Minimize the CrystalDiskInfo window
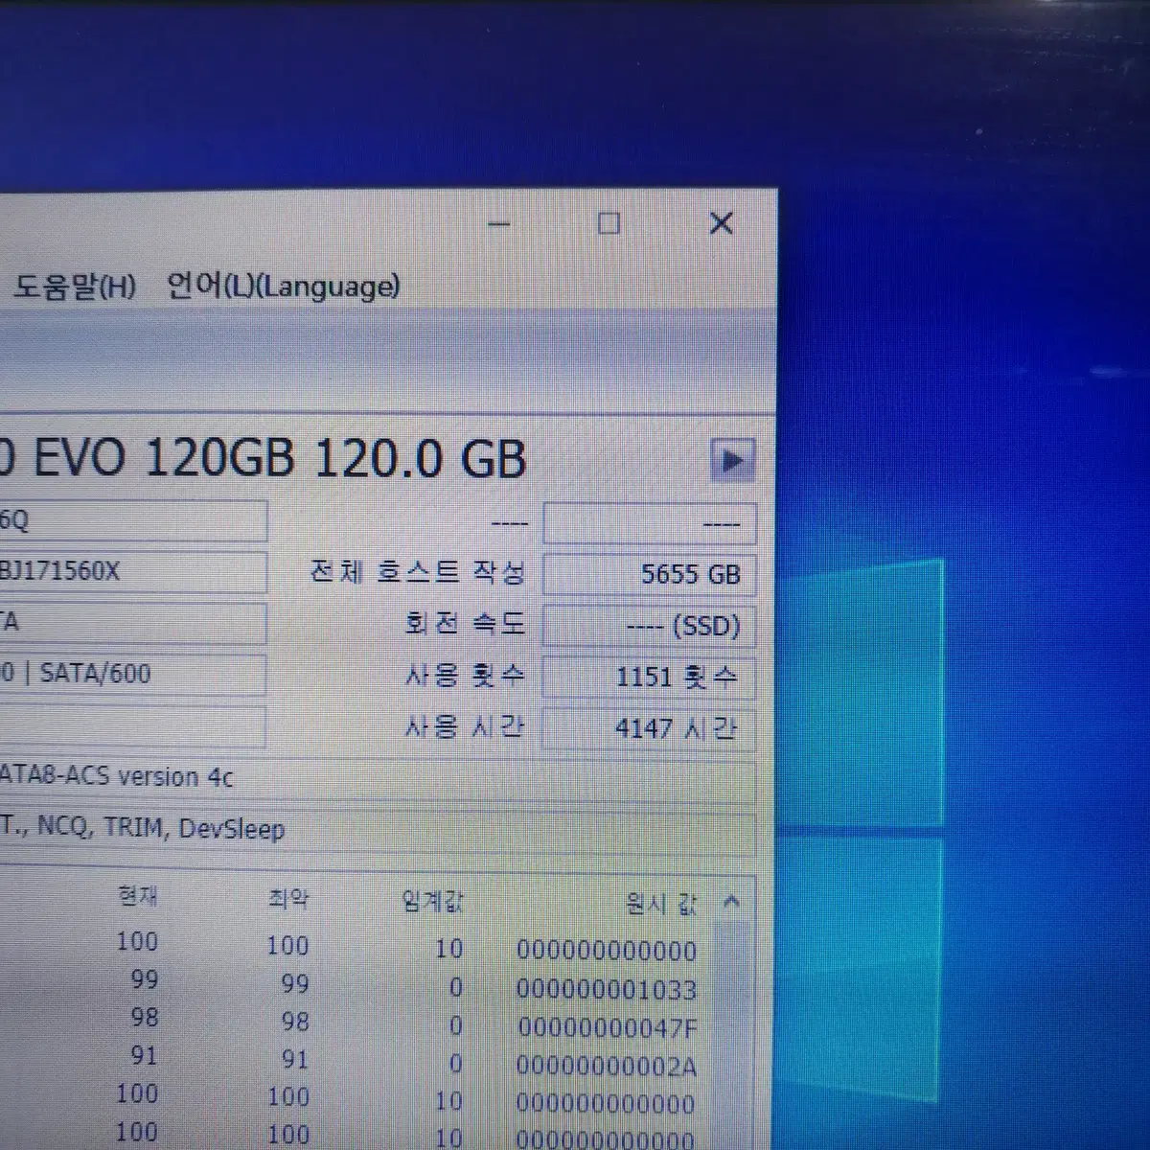 499,224
